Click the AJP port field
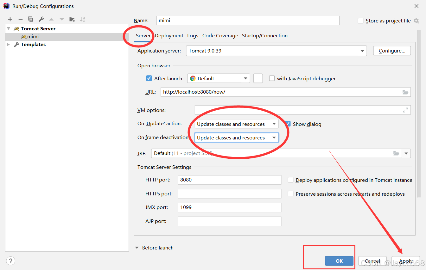Viewport: 426px width, 270px height. coord(229,221)
